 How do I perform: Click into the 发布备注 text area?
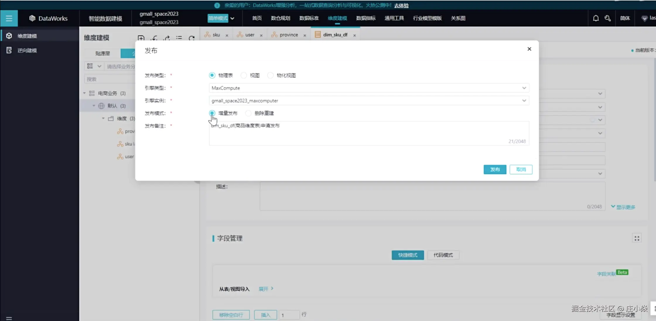369,133
